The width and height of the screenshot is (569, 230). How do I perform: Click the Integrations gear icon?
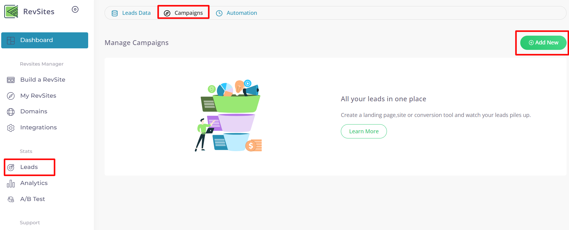(11, 128)
